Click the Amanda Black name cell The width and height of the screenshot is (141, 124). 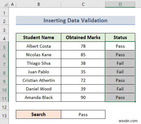[x=39, y=97]
